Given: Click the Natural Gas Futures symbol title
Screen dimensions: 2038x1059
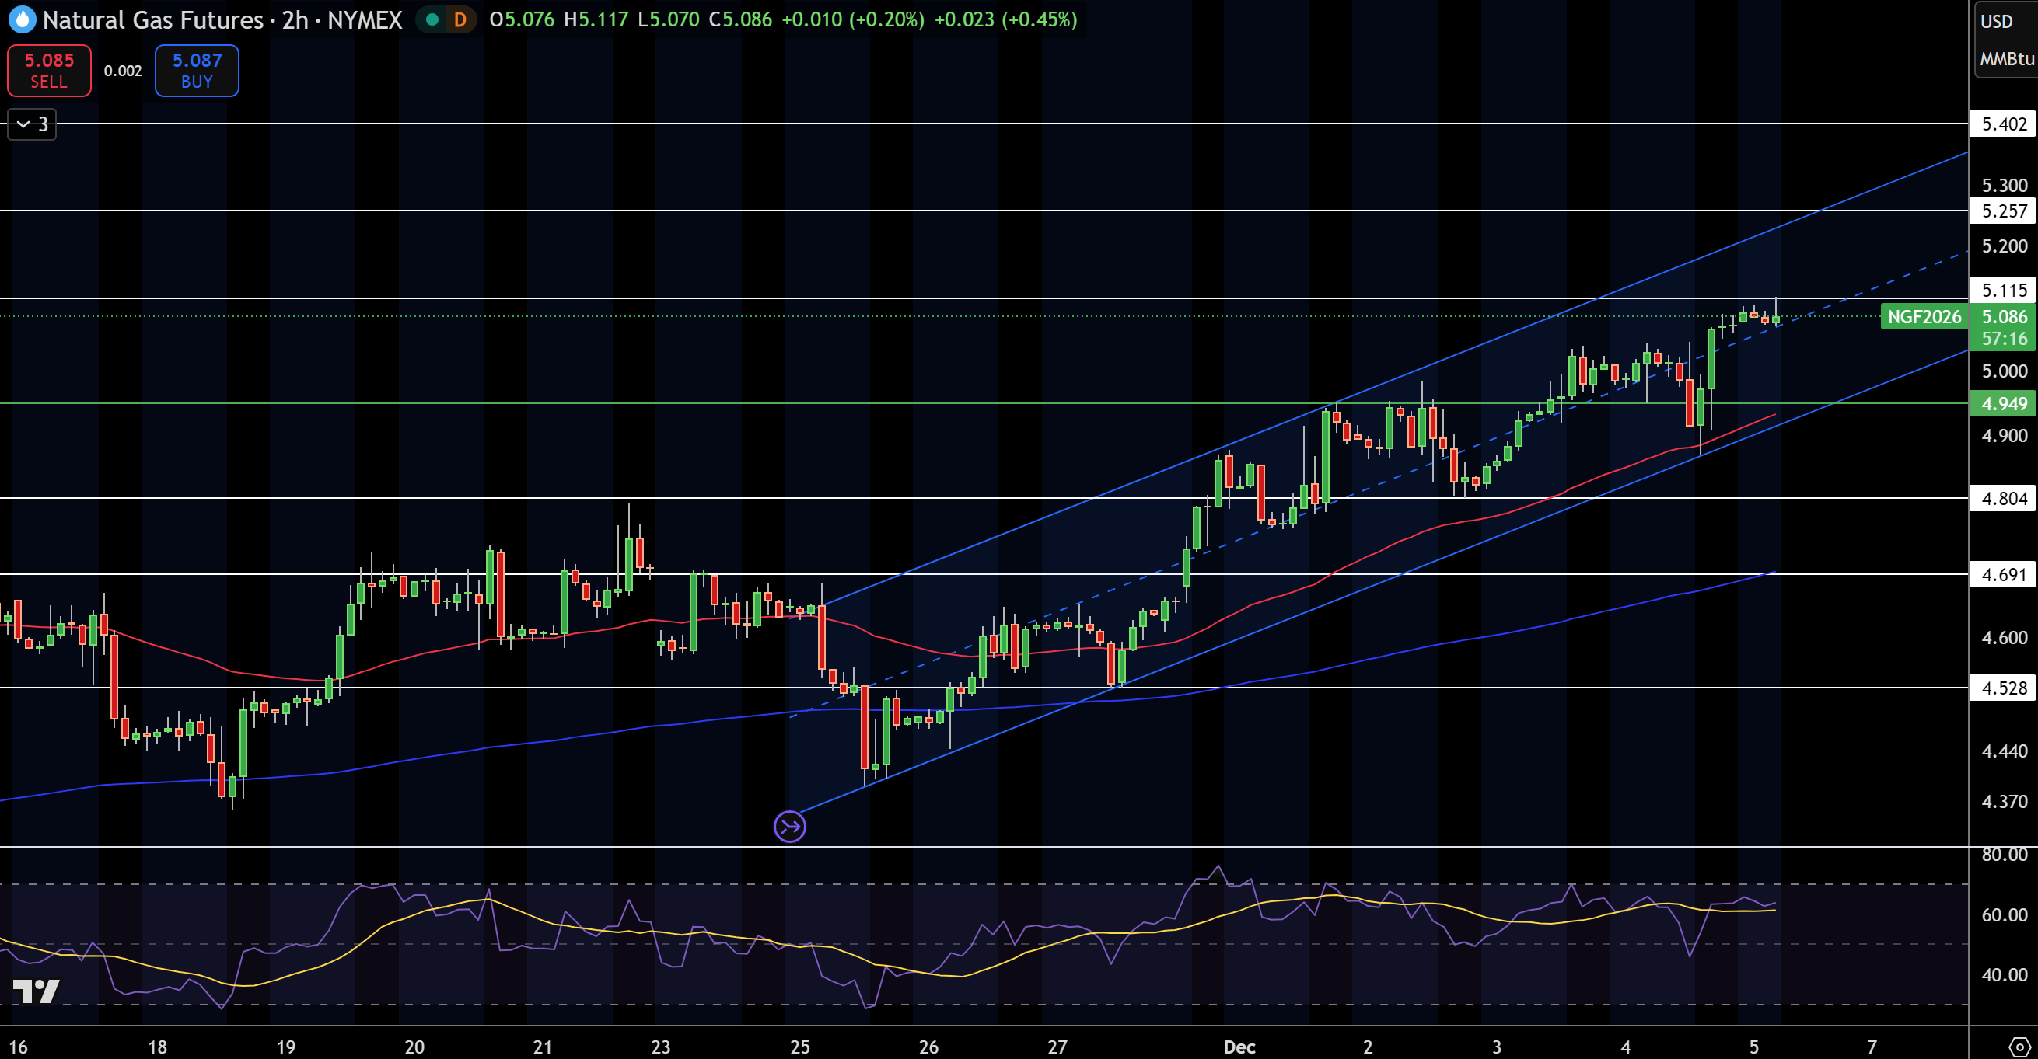Looking at the screenshot, I should coord(152,19).
